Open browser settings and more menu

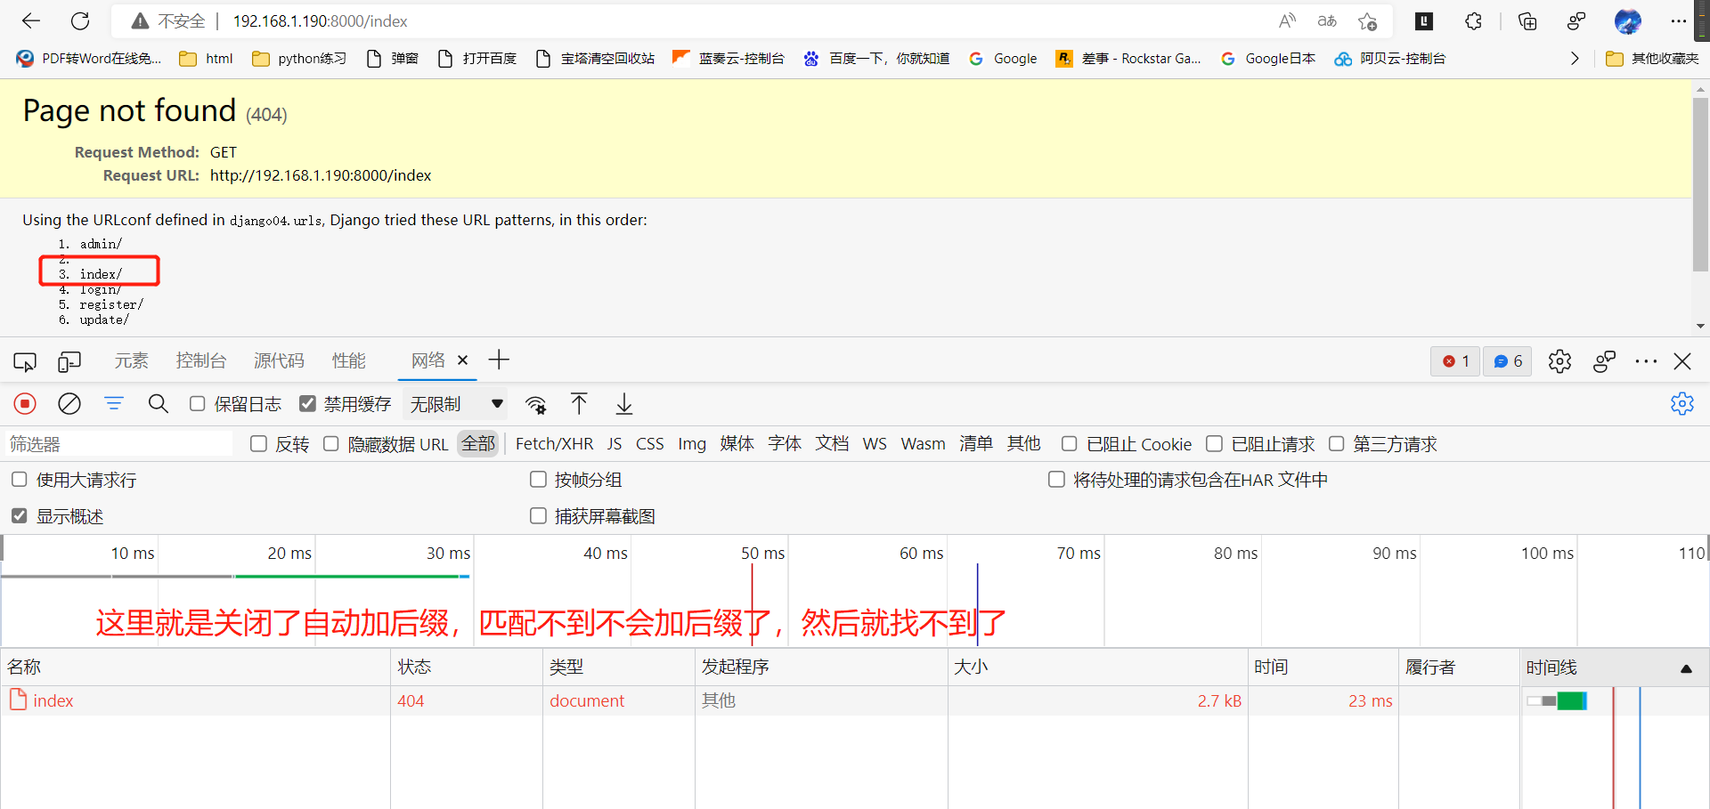1678,20
